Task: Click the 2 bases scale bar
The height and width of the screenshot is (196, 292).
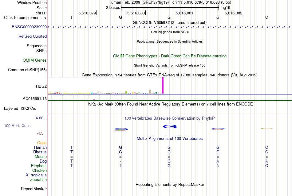Action: 170,8
